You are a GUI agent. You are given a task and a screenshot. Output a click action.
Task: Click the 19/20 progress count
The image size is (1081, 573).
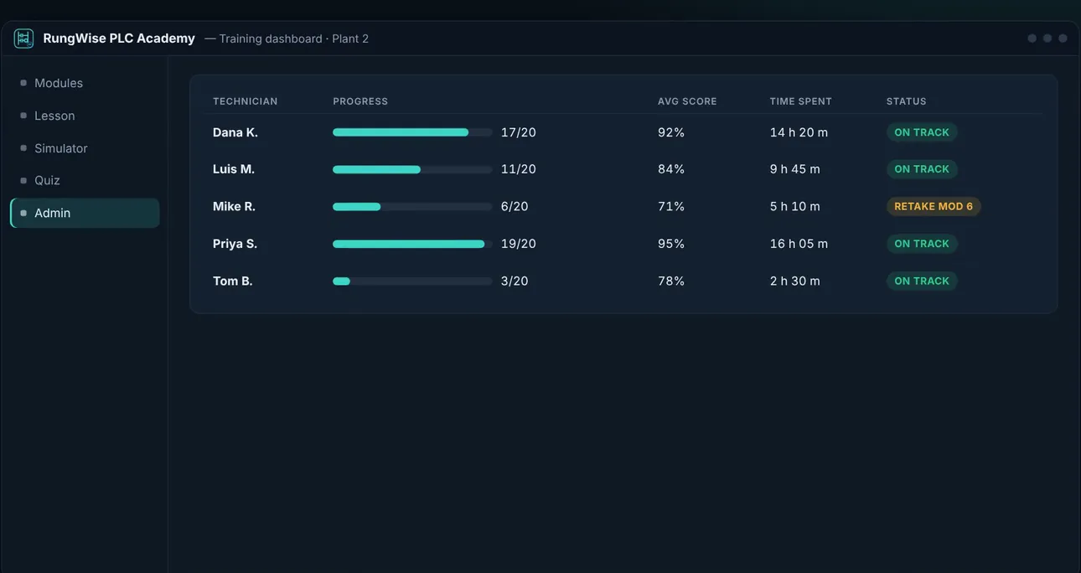(519, 244)
